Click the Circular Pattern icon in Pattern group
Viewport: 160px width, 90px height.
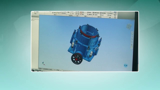[76, 12]
